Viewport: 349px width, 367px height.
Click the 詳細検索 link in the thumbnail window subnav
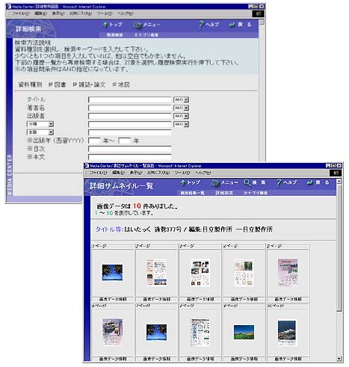pos(224,193)
